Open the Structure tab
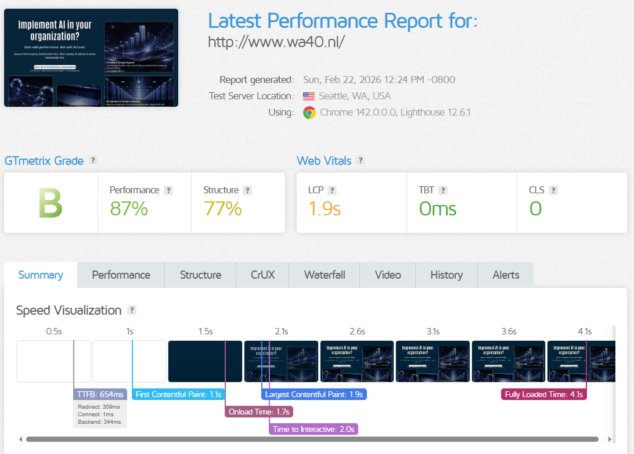Screen dimensions: 634x454 tap(200, 275)
